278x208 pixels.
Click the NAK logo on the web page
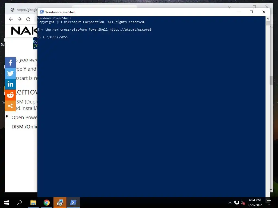coord(24,31)
